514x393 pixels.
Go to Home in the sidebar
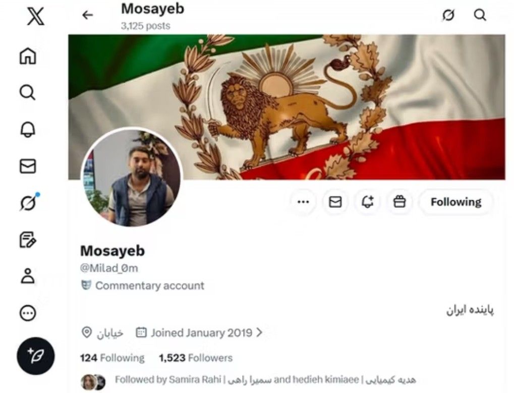point(28,55)
